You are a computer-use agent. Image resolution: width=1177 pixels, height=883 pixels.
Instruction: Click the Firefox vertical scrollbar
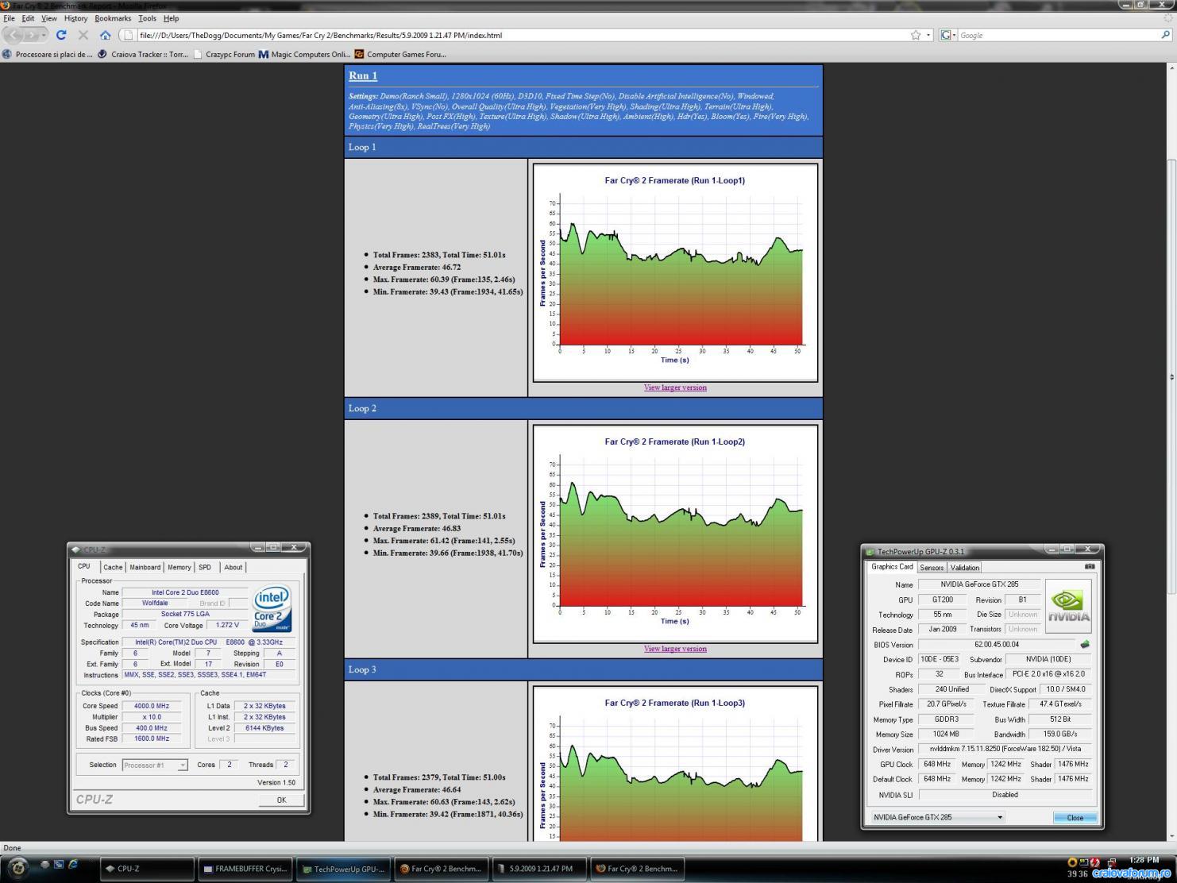point(1171,377)
